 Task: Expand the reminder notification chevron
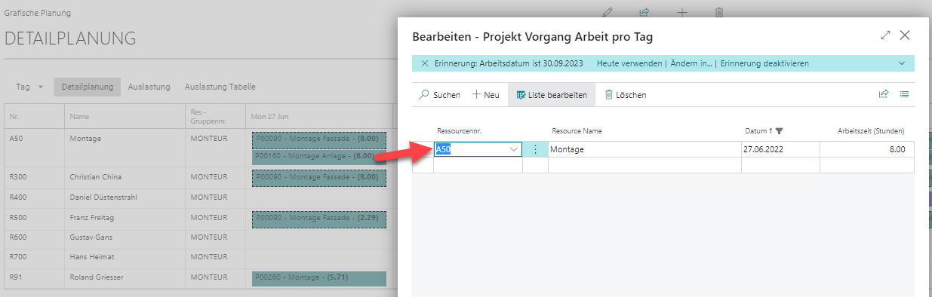point(902,63)
